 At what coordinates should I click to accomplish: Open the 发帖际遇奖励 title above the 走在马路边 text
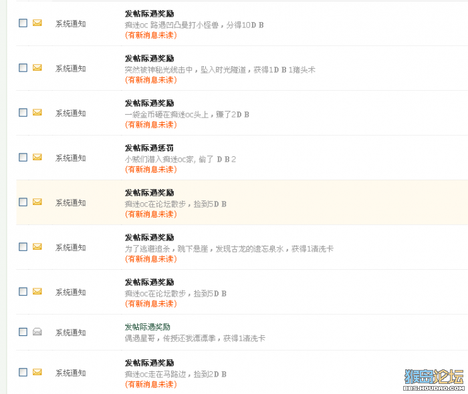(149, 363)
